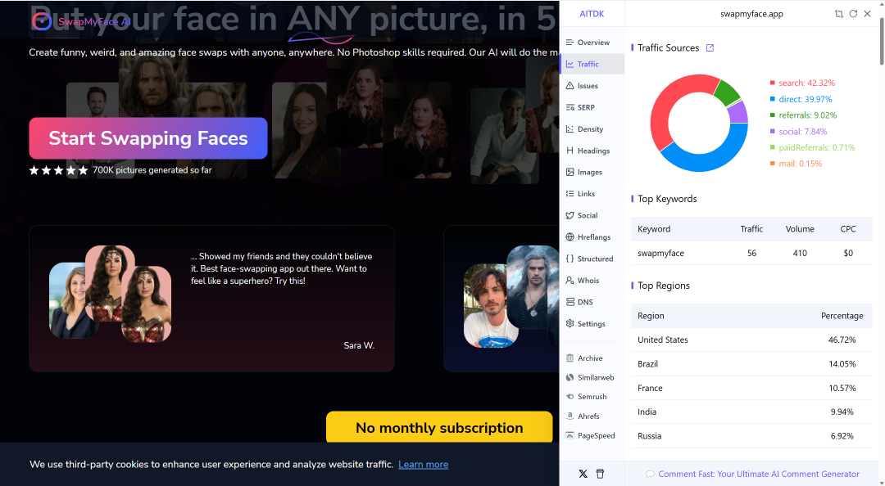This screenshot has width=885, height=486.
Task: Click the France region row
Action: point(751,388)
